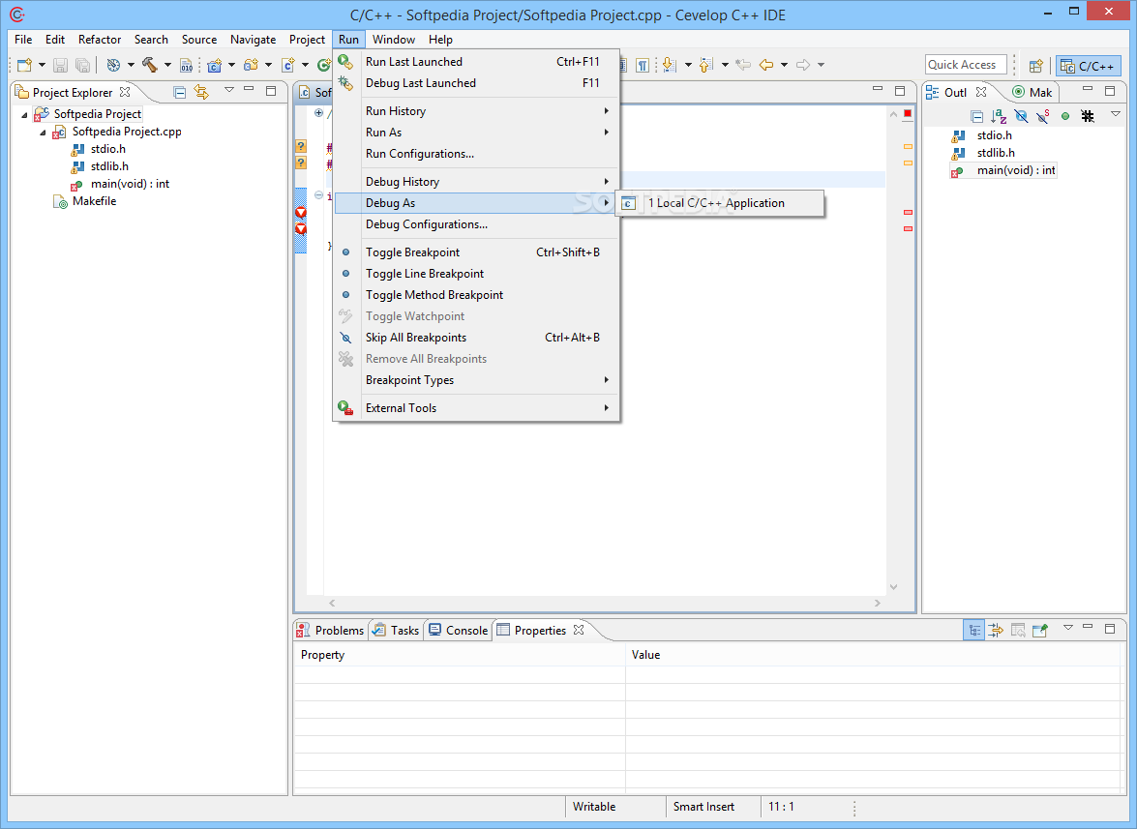Screen dimensions: 1137x829
Task: Click Collapse All icon in Project Explorer
Action: point(179,92)
